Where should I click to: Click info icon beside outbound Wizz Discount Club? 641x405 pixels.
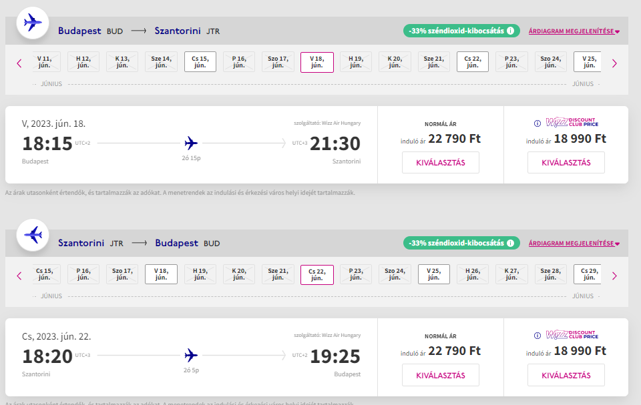(538, 123)
